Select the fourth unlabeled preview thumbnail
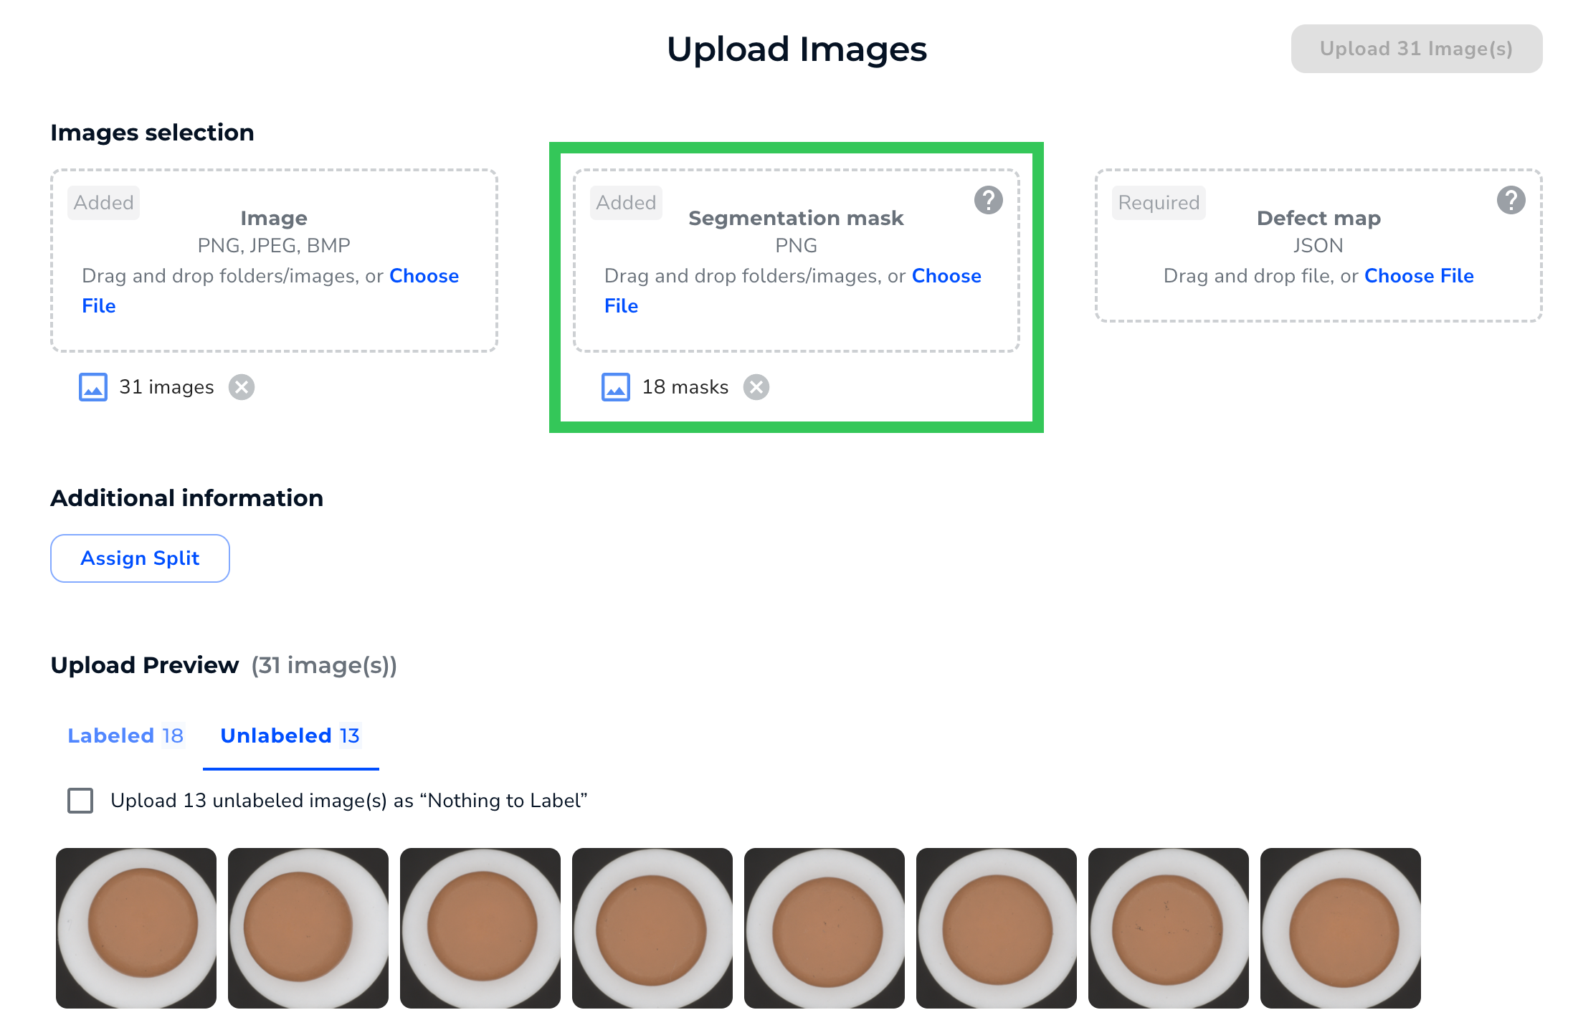Image resolution: width=1573 pixels, height=1015 pixels. pyautogui.click(x=652, y=928)
